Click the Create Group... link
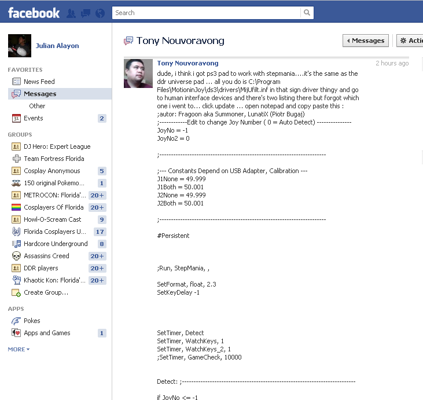Screen dimensions: 423x400 [46, 292]
